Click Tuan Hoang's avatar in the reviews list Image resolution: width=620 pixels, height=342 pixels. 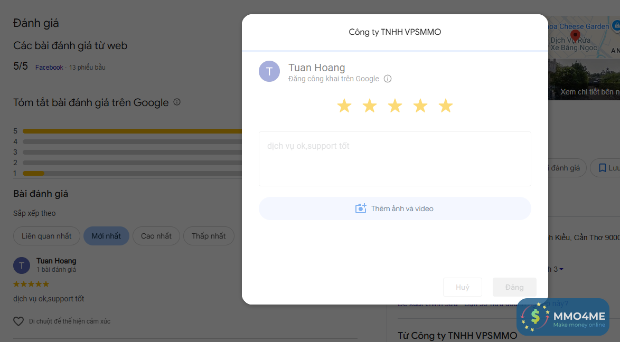pyautogui.click(x=22, y=265)
